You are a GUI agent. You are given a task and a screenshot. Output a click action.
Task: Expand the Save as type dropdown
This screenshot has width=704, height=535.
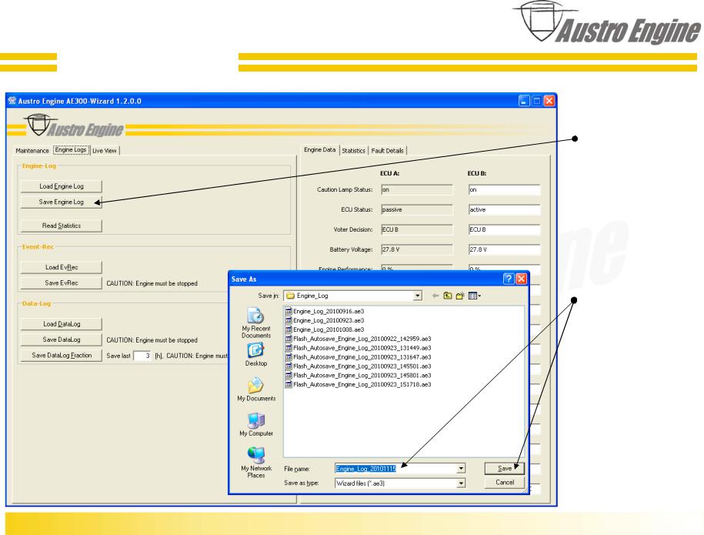461,483
